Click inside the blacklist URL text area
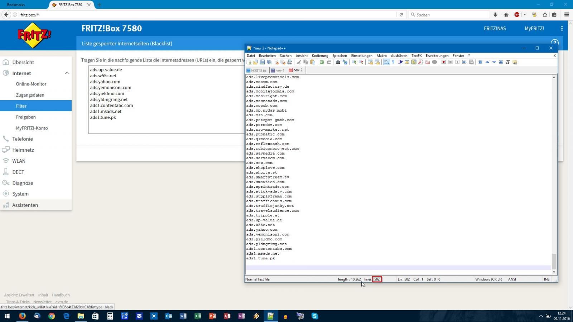 (x=167, y=99)
